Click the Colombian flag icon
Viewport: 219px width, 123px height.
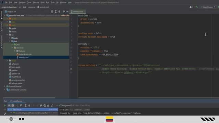tap(109, 119)
